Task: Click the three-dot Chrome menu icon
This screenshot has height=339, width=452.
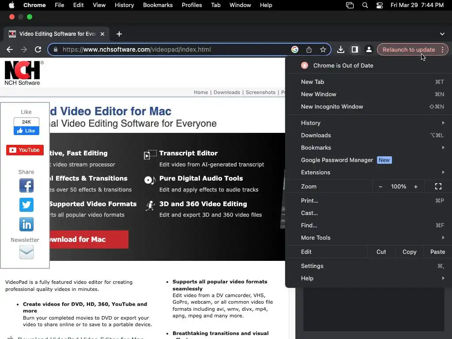Action: [x=442, y=49]
